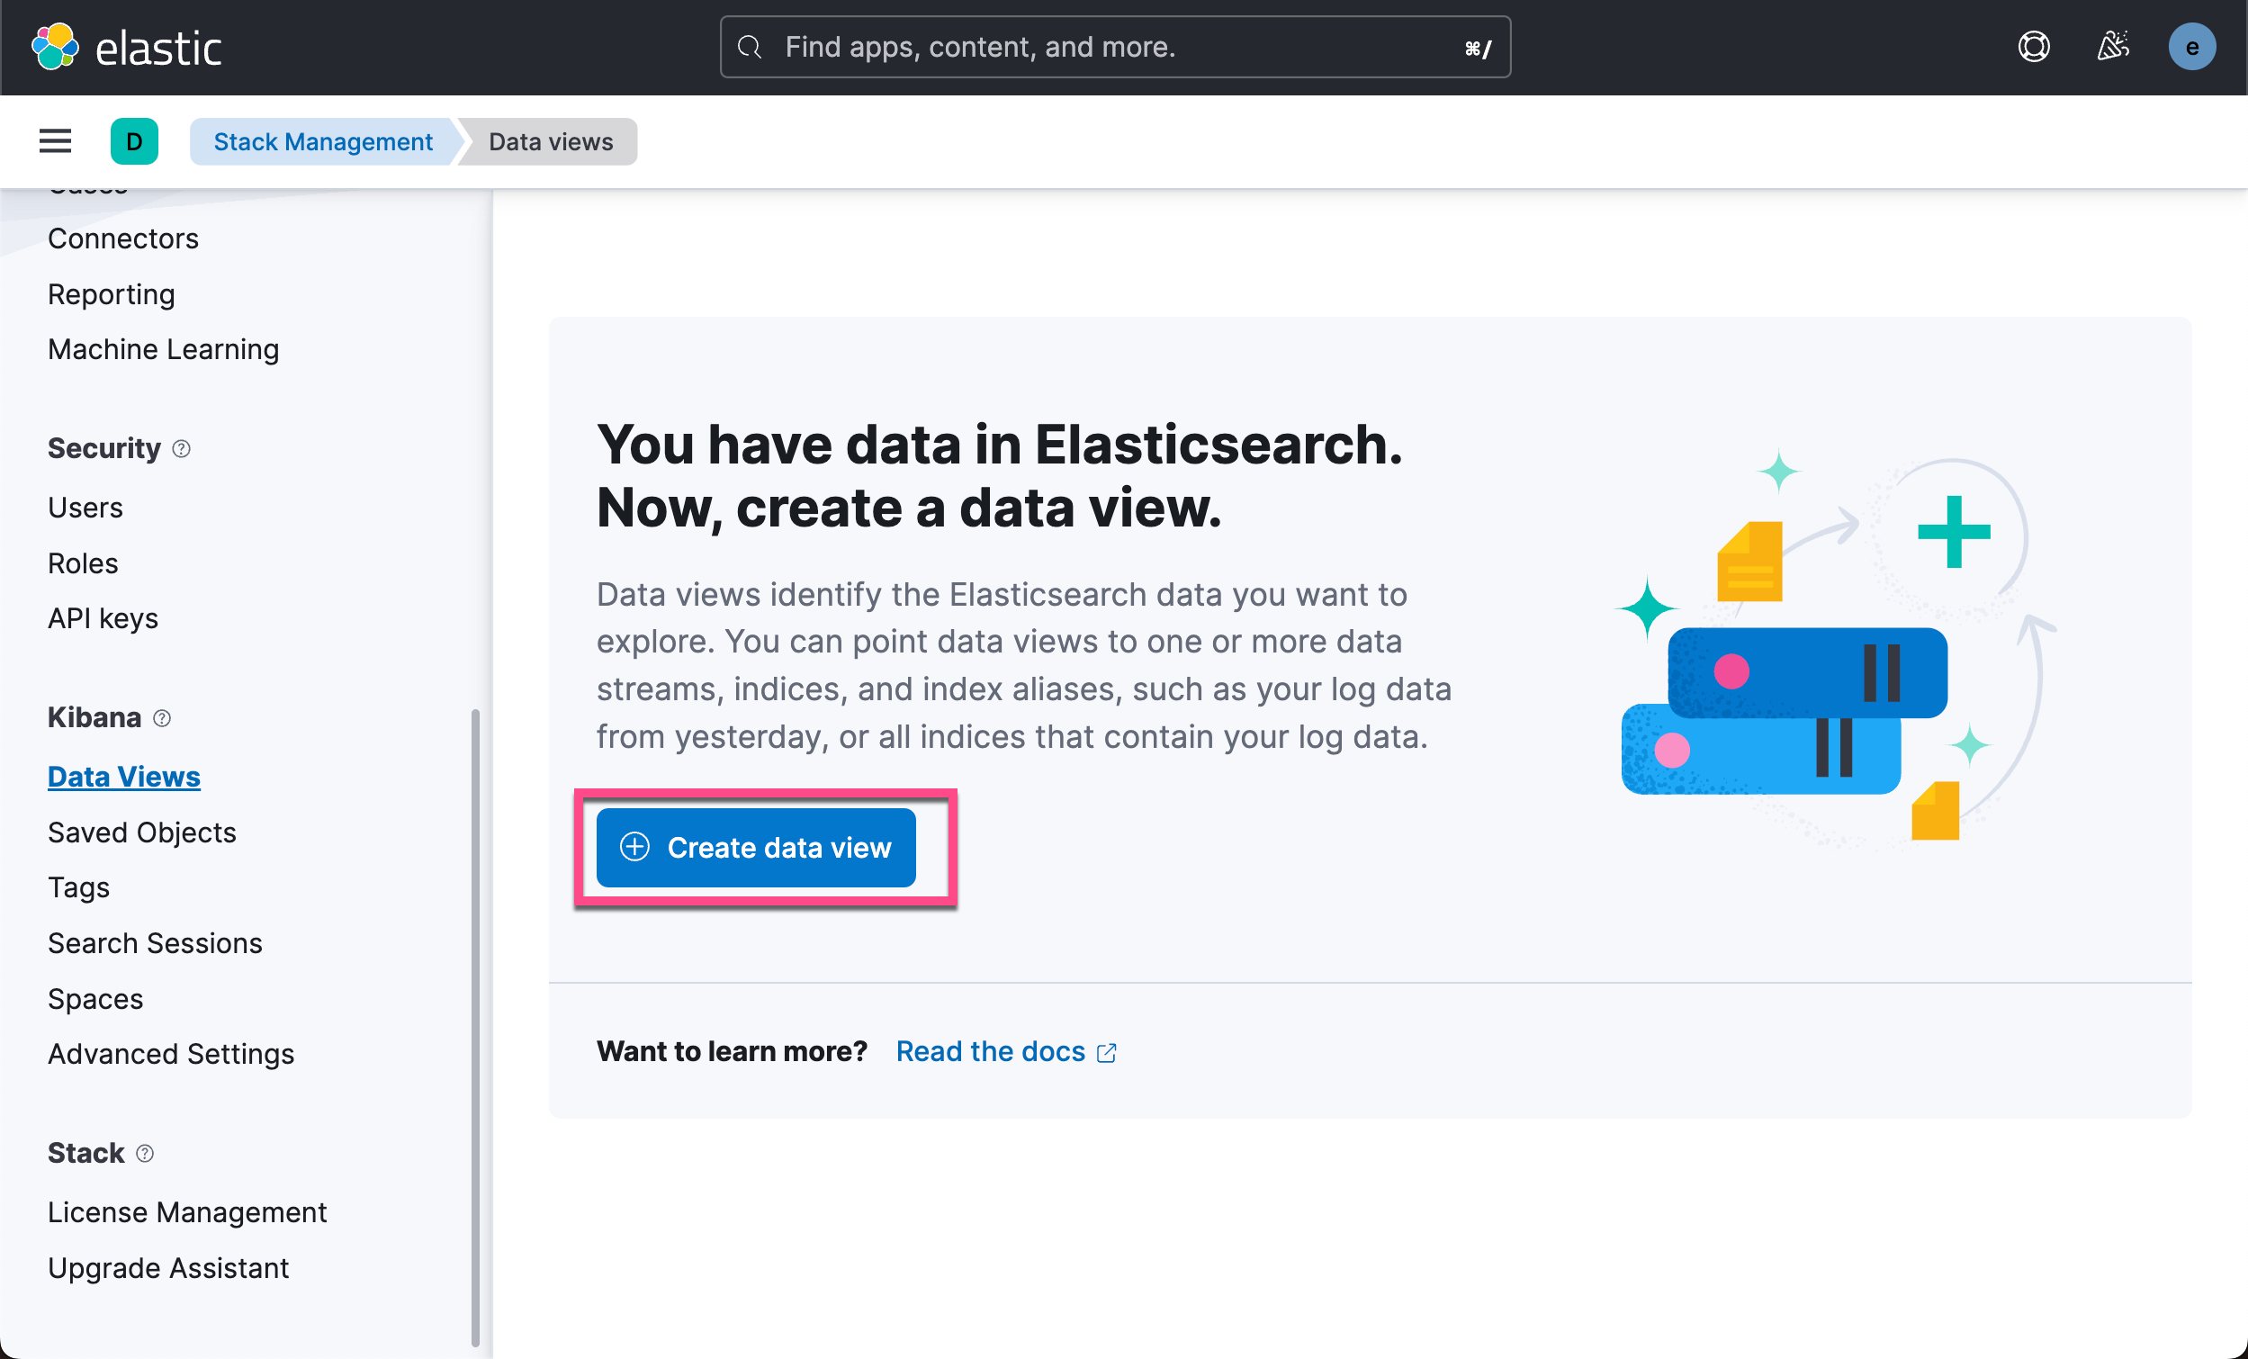Image resolution: width=2248 pixels, height=1359 pixels.
Task: Open Saved Objects in sidebar
Action: point(141,832)
